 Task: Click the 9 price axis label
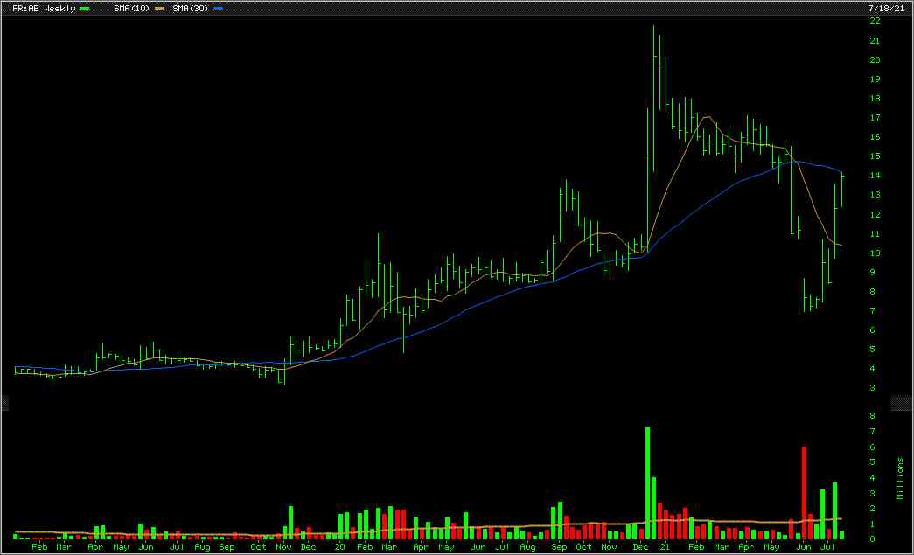873,273
